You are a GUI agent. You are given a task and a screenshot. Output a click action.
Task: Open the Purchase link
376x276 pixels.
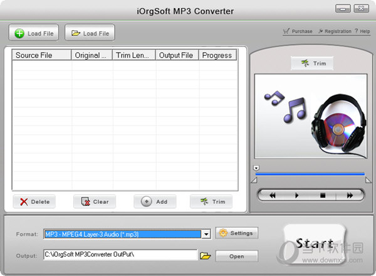click(298, 31)
